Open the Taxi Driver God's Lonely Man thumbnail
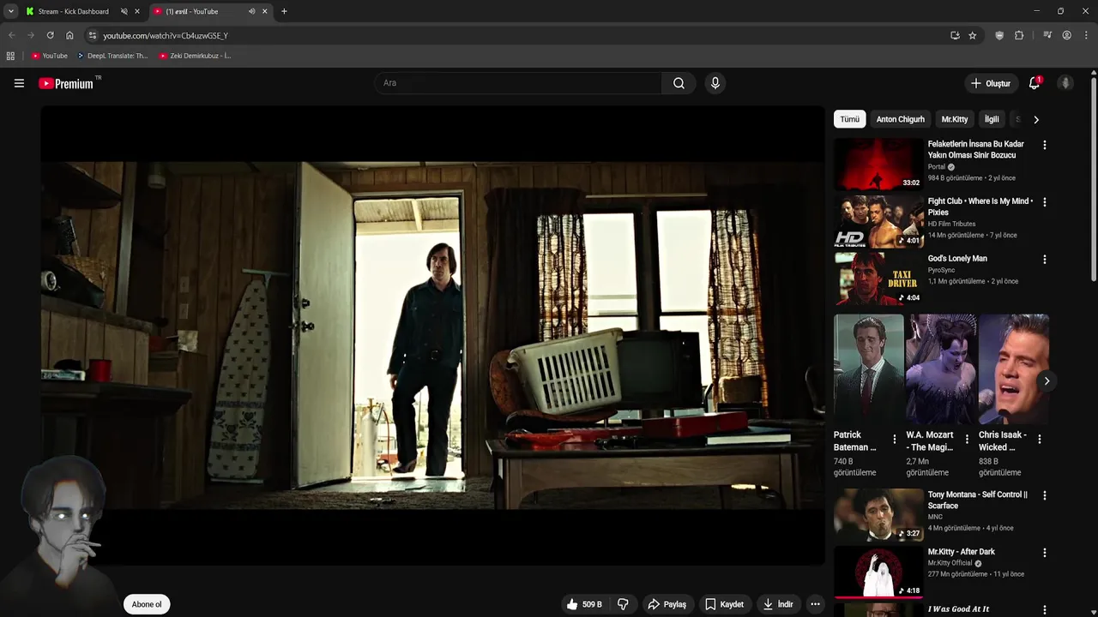The image size is (1098, 617). pos(878,279)
